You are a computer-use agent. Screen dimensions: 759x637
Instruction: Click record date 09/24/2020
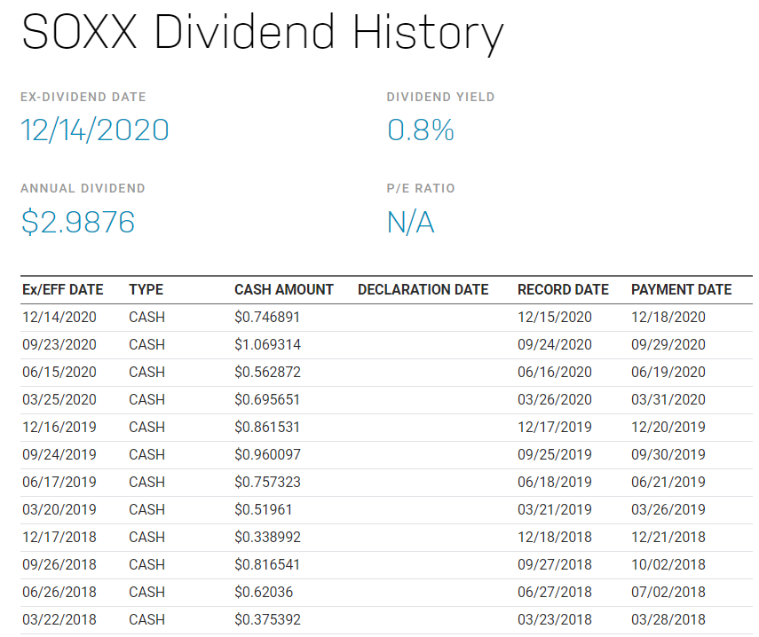tap(555, 344)
